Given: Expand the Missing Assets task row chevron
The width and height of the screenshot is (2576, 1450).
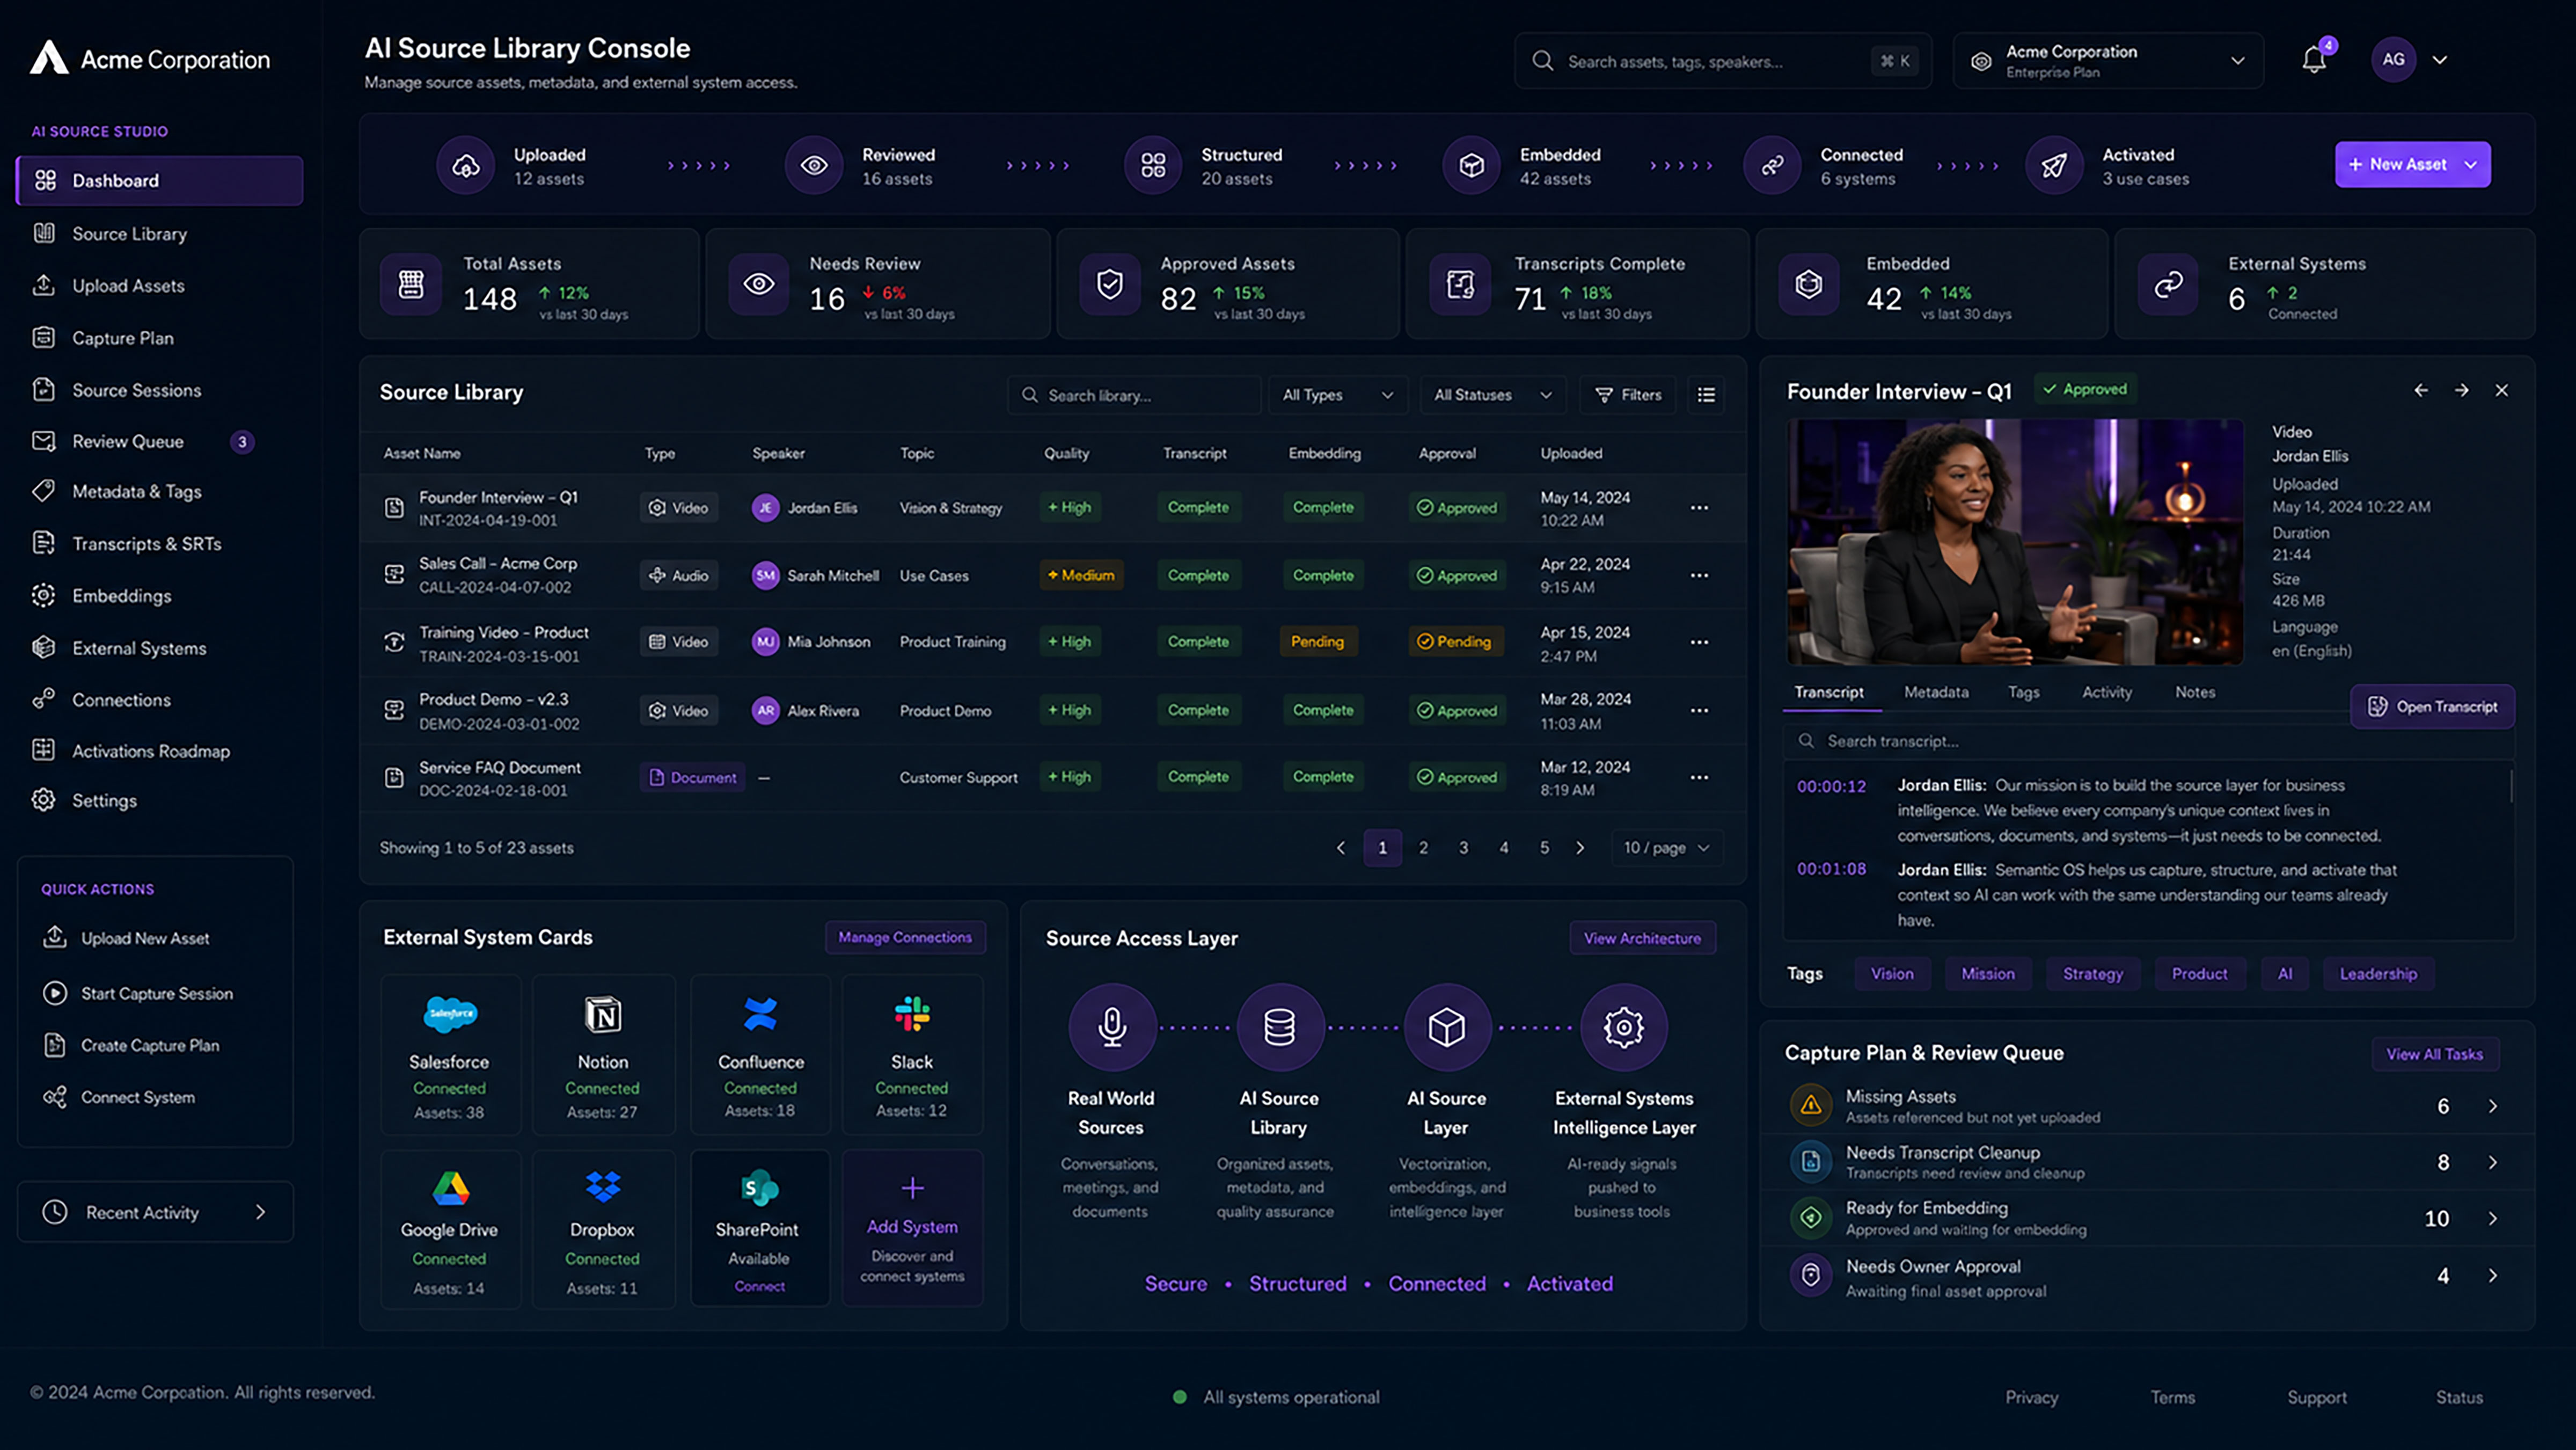Looking at the screenshot, I should point(2493,1106).
